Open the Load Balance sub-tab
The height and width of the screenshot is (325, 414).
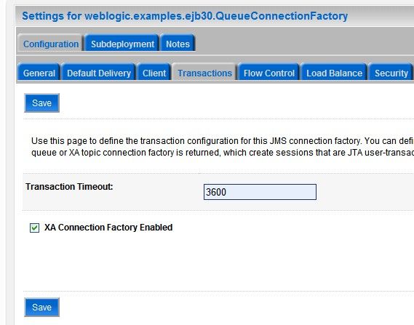[x=334, y=73]
